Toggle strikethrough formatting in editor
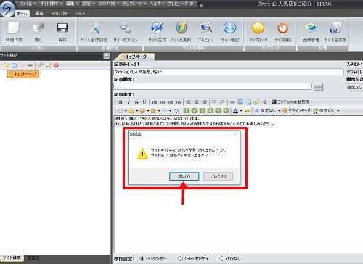363x264 pixels. (136, 102)
